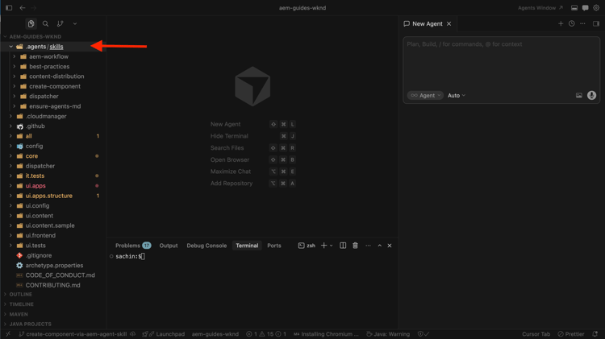Expand the create-component folder
This screenshot has height=339, width=605.
(x=53, y=86)
